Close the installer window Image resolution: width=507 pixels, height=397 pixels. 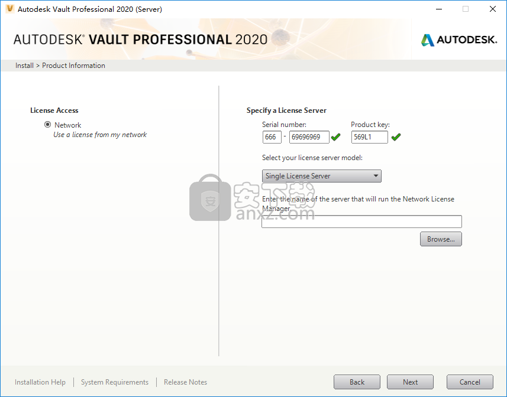pos(492,9)
